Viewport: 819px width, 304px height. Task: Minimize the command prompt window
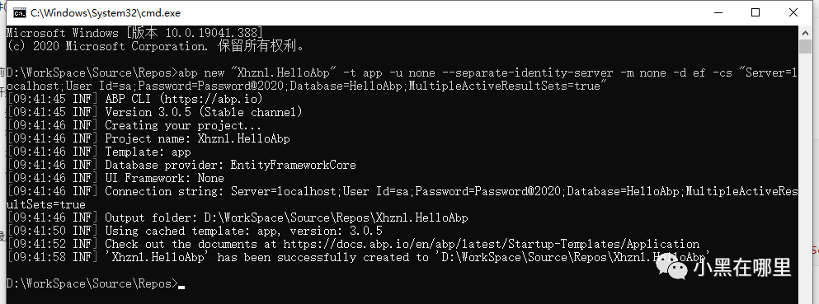718,12
